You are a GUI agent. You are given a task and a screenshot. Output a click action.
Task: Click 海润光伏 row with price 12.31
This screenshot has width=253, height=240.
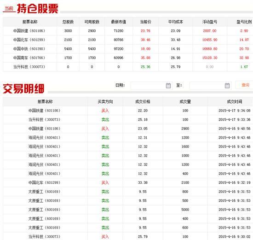tap(128, 138)
